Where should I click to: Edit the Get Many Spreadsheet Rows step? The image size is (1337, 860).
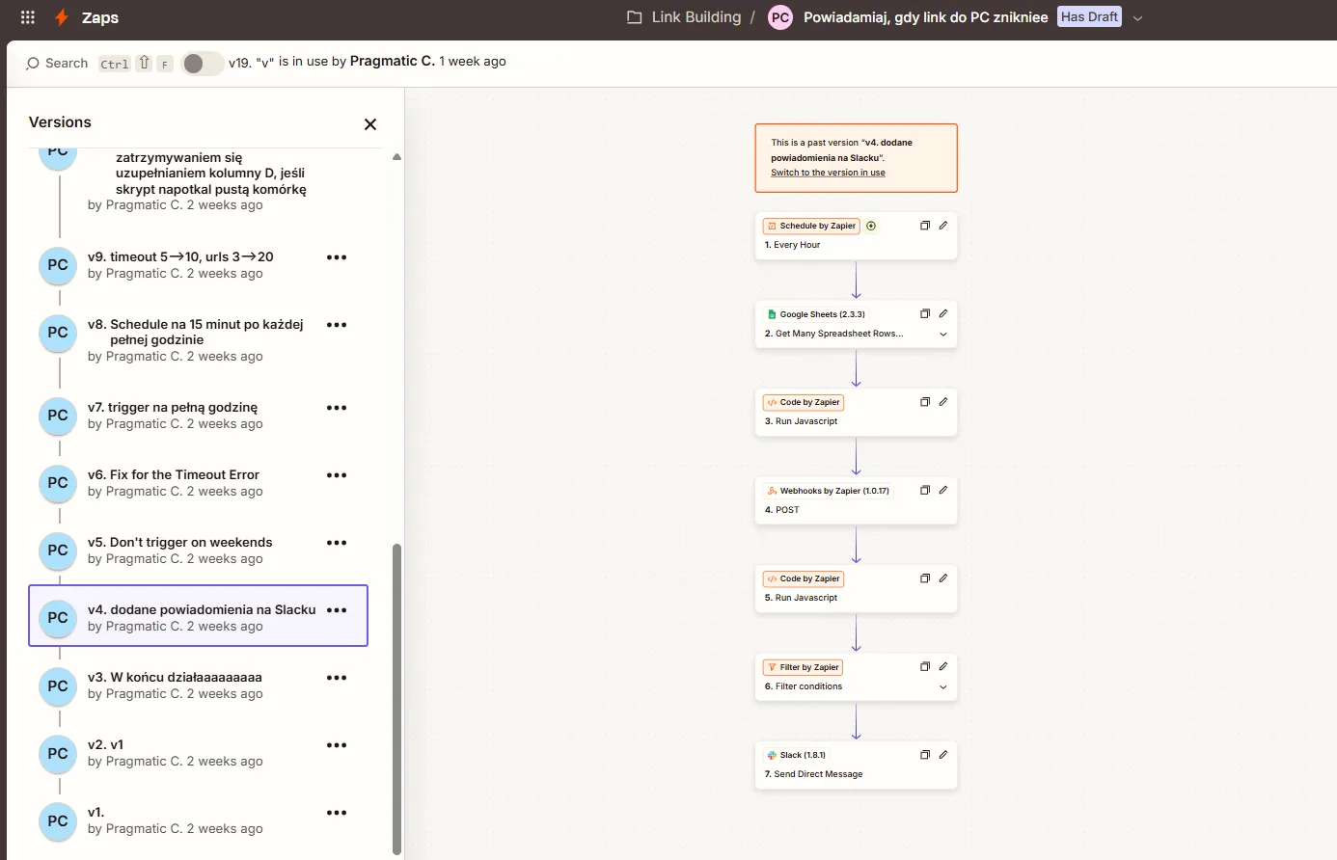click(x=943, y=313)
